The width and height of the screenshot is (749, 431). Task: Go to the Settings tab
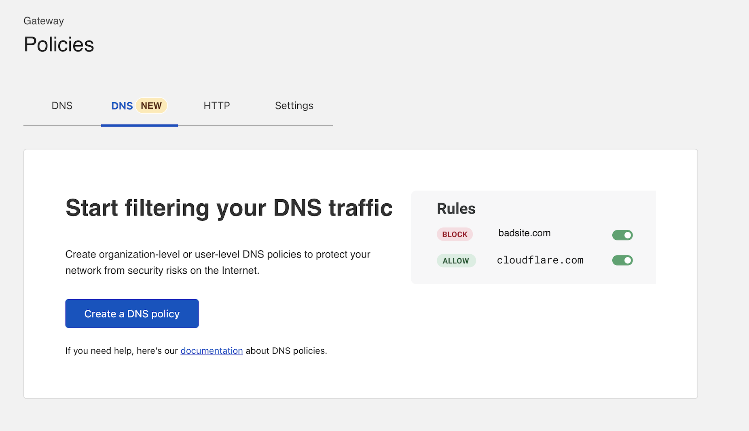click(294, 106)
